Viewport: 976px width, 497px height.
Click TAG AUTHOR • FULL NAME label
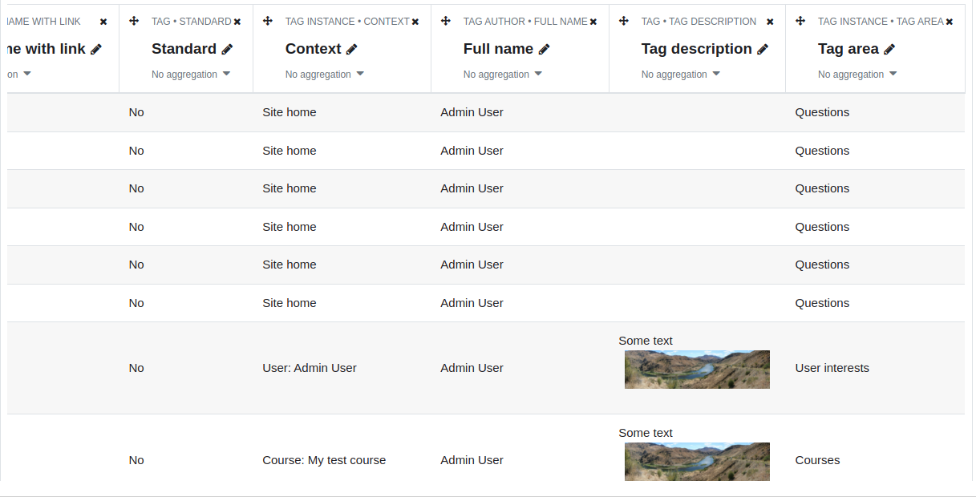(525, 22)
